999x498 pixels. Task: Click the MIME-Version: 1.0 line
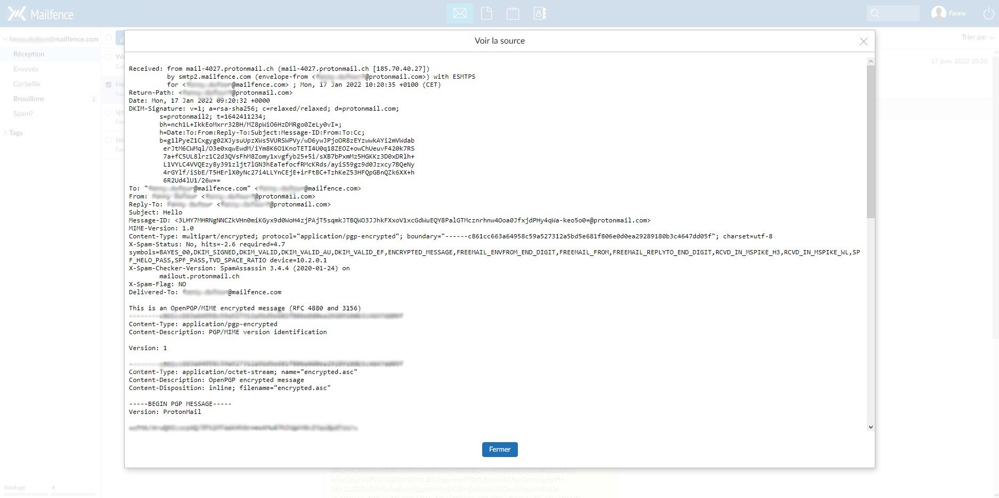click(161, 228)
